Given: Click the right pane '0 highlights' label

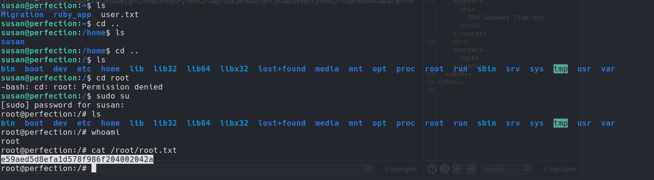Looking at the screenshot, I should click(560, 169).
